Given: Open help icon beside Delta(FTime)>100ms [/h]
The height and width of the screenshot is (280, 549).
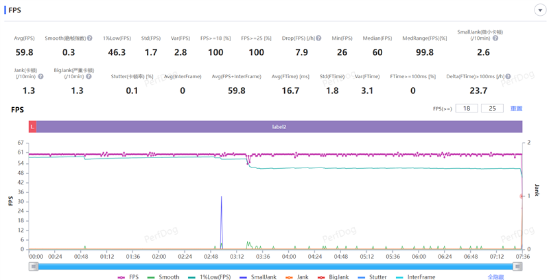Looking at the screenshot, I should (508, 76).
